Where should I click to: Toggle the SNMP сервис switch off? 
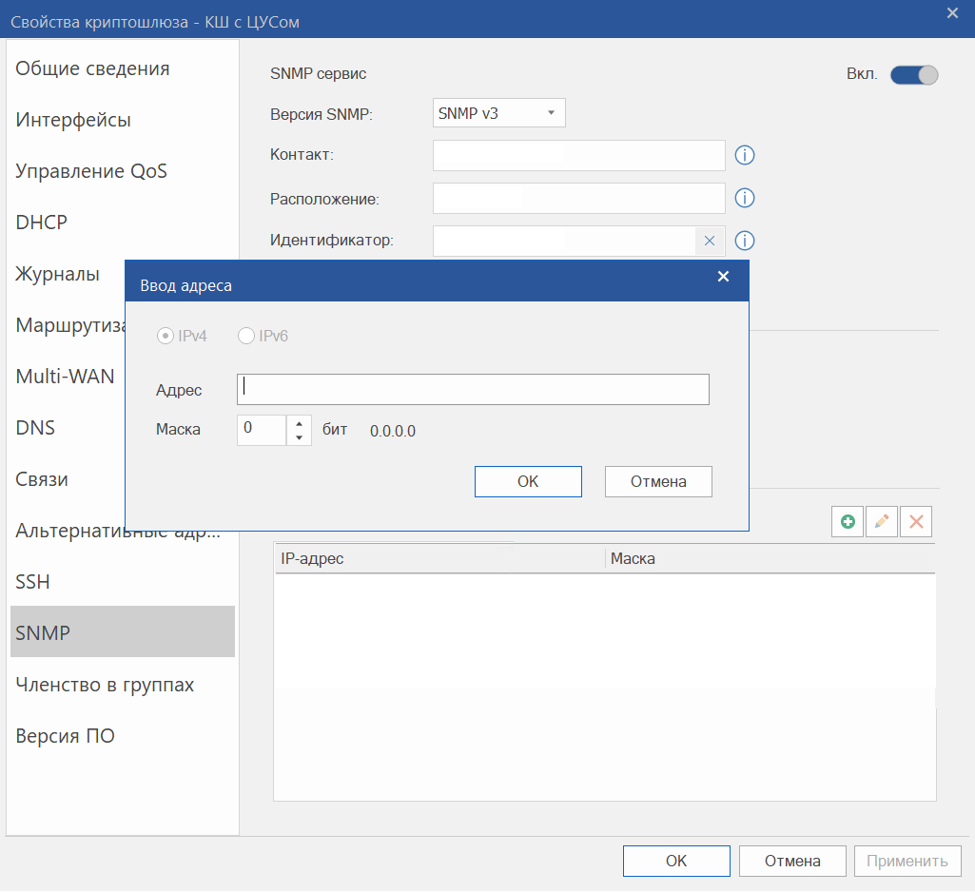914,74
